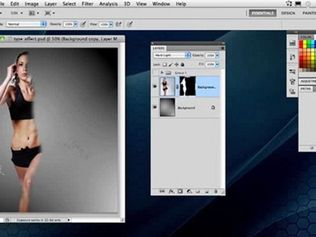Click the Group 1 folder icon
The height and width of the screenshot is (237, 316).
point(169,72)
